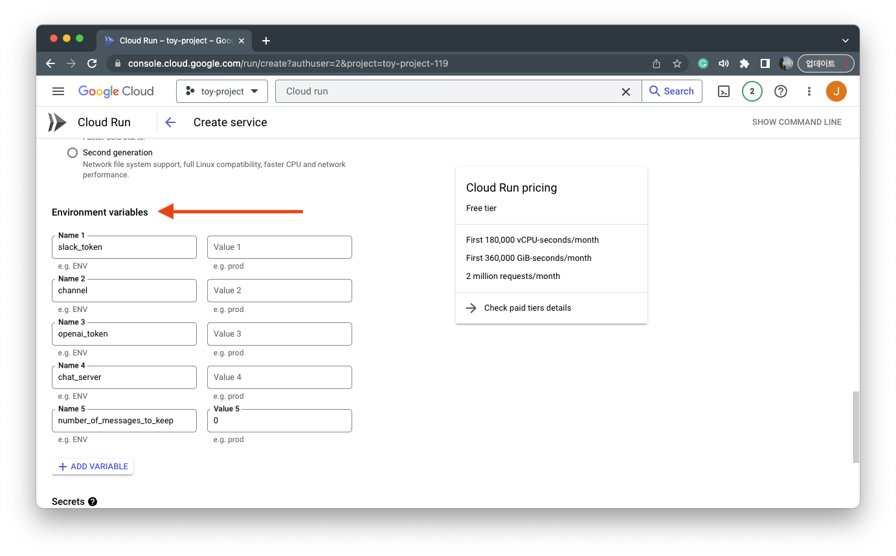Select Second generation execution environment

click(73, 153)
